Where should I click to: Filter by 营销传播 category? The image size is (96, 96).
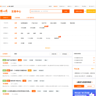coord(72,23)
